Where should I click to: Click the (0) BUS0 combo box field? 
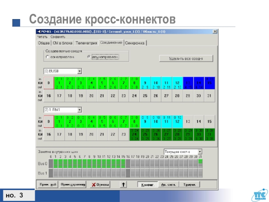click(x=63, y=71)
